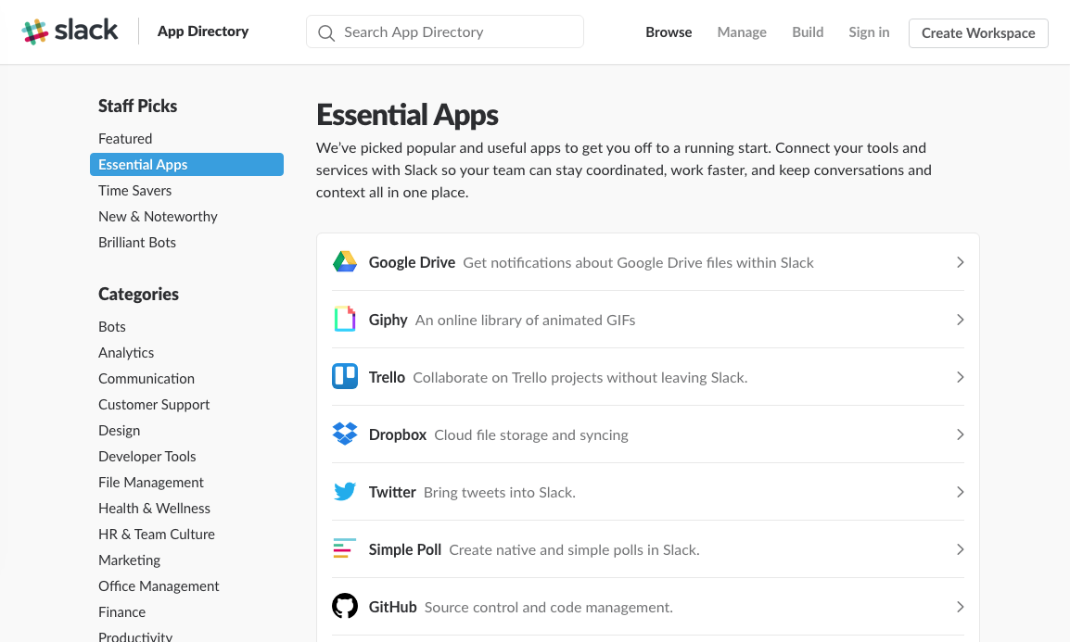This screenshot has height=642, width=1070.
Task: Click the GitHub octocat icon
Action: click(345, 606)
